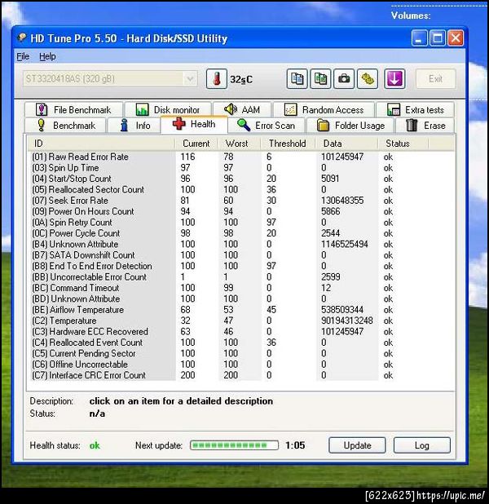Select the (C2) Temperature row

(241, 321)
